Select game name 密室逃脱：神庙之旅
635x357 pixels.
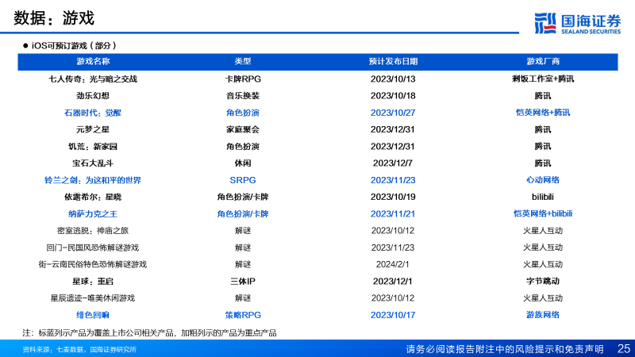coord(93,231)
